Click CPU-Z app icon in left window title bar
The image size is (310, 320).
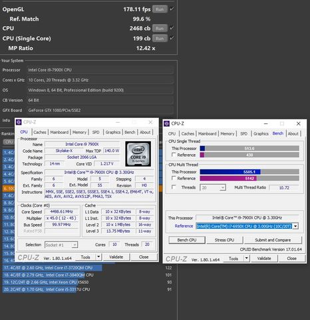pos(19,122)
